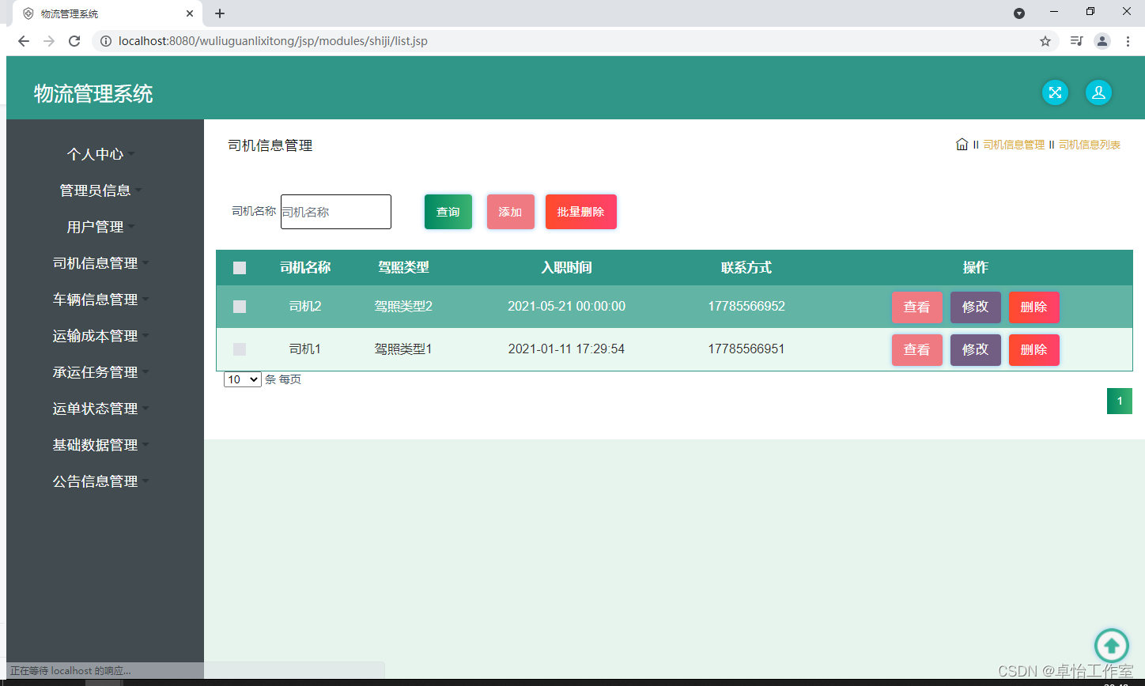Delete 司机2 with 删除 button
The height and width of the screenshot is (686, 1145).
1034,307
